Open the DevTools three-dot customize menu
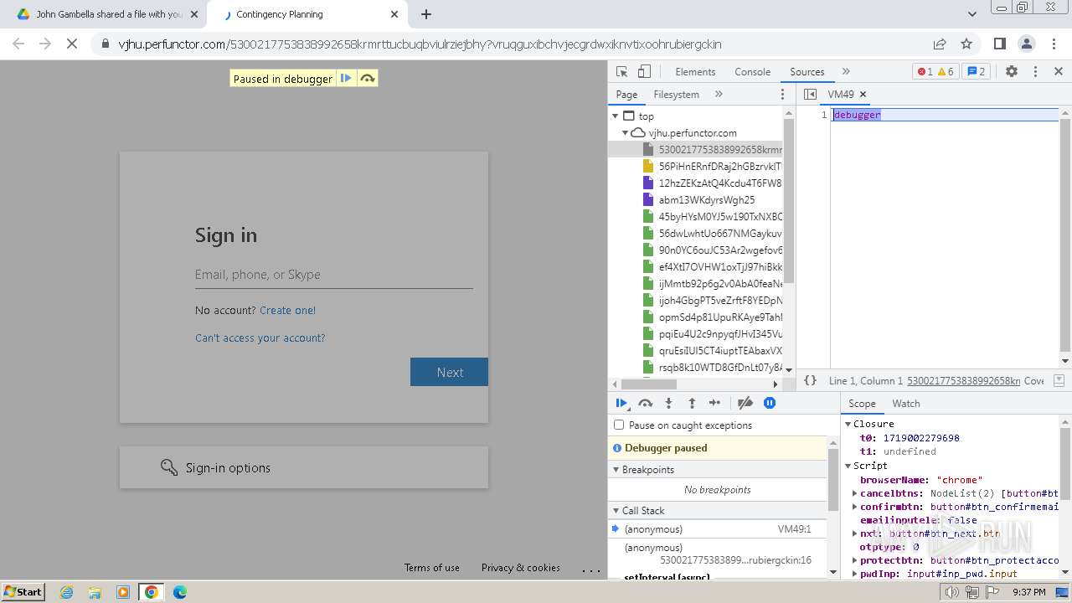Viewport: 1072px width, 603px height. pyautogui.click(x=1035, y=72)
